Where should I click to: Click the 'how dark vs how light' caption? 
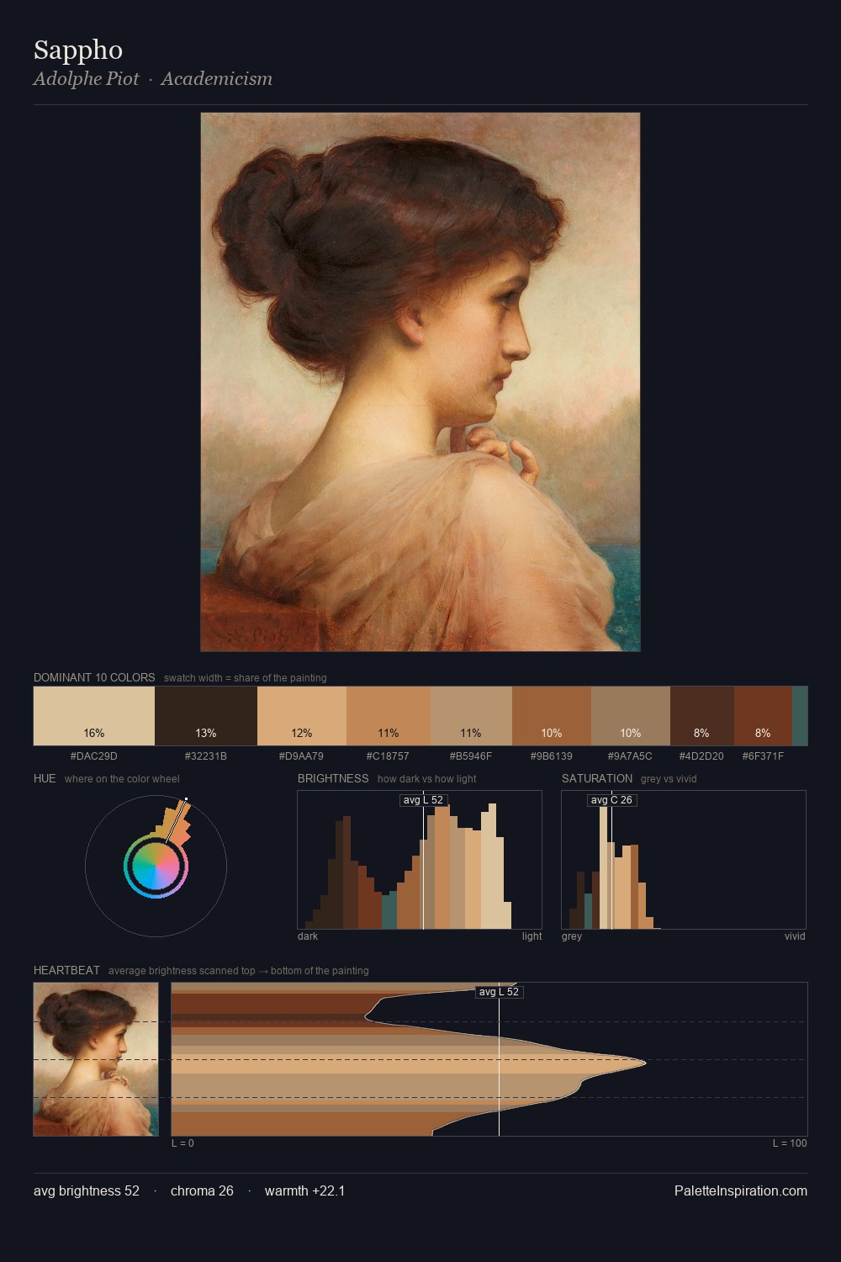pyautogui.click(x=427, y=779)
